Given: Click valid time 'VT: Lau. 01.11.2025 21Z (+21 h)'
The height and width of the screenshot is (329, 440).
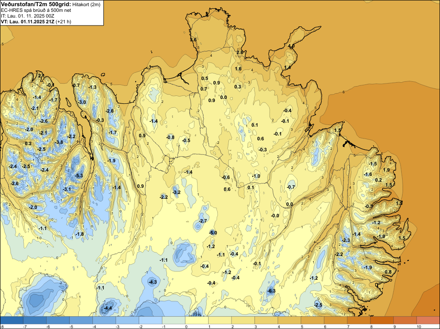Looking at the screenshot, I should click(x=36, y=22).
